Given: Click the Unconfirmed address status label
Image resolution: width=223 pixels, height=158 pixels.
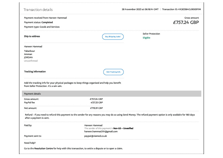Looking at the screenshot, I should (x=31, y=61).
